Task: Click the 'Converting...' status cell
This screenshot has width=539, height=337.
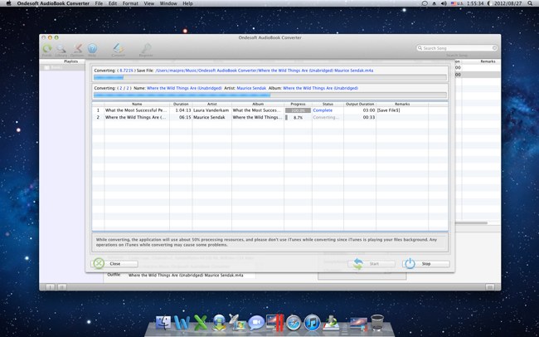Action: click(x=326, y=117)
